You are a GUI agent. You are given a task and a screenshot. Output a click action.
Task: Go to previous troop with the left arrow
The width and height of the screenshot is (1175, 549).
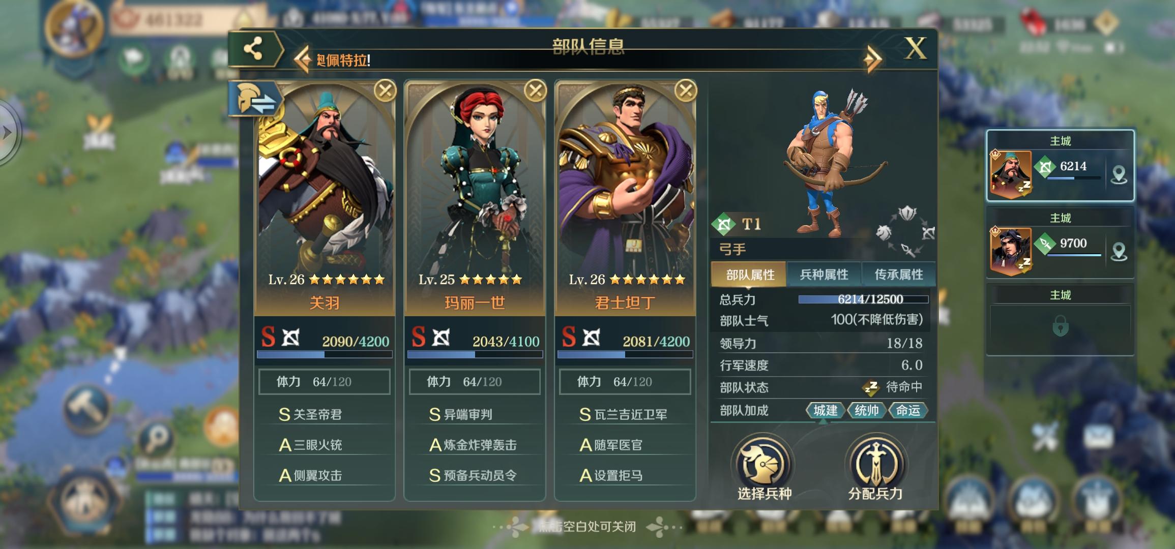[303, 60]
